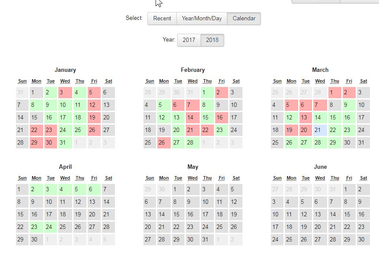Open March 13 red day

[306, 118]
